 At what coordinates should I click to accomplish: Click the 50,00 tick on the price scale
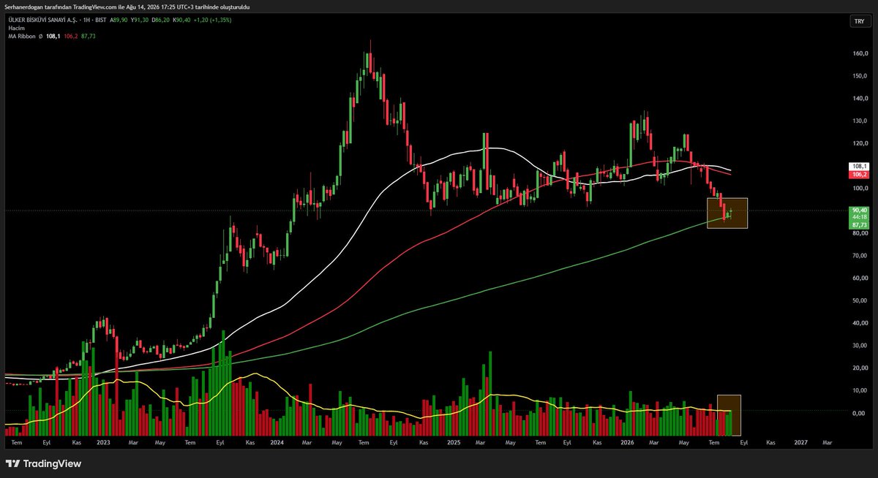point(859,301)
